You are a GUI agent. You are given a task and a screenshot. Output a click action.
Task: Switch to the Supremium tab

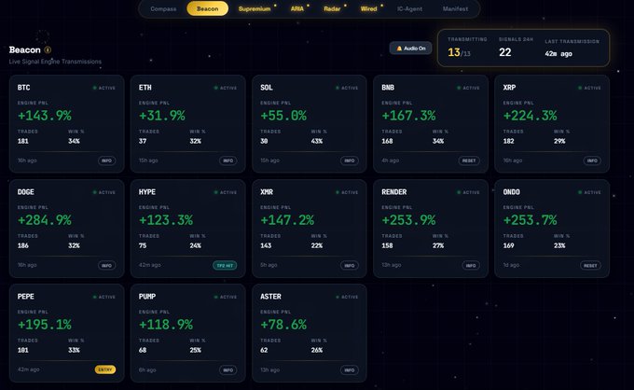tap(255, 9)
